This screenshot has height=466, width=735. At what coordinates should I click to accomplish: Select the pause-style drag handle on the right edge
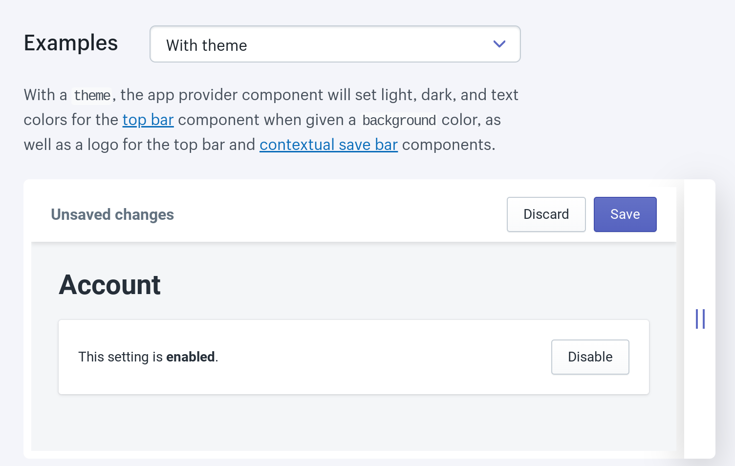[700, 319]
